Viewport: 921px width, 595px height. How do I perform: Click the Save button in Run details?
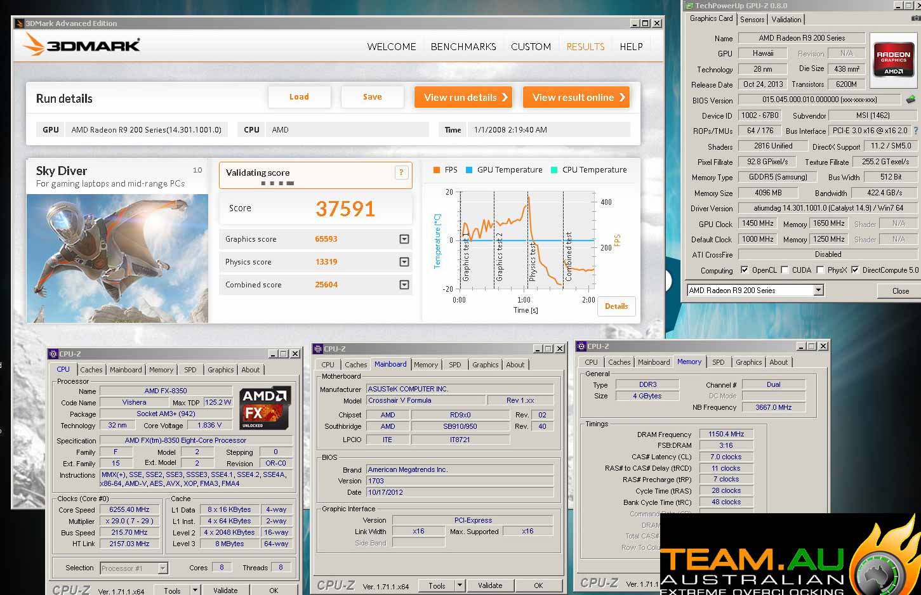[x=373, y=97]
